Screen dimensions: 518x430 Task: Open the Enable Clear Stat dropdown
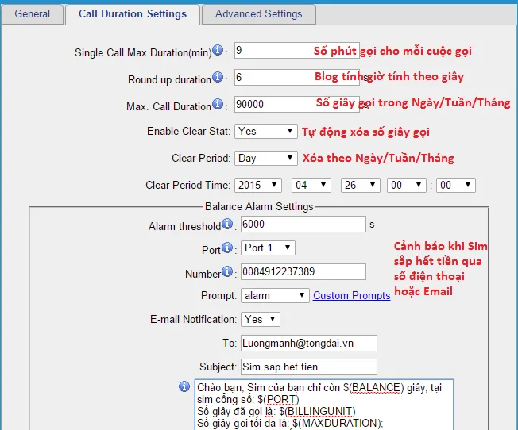(265, 131)
